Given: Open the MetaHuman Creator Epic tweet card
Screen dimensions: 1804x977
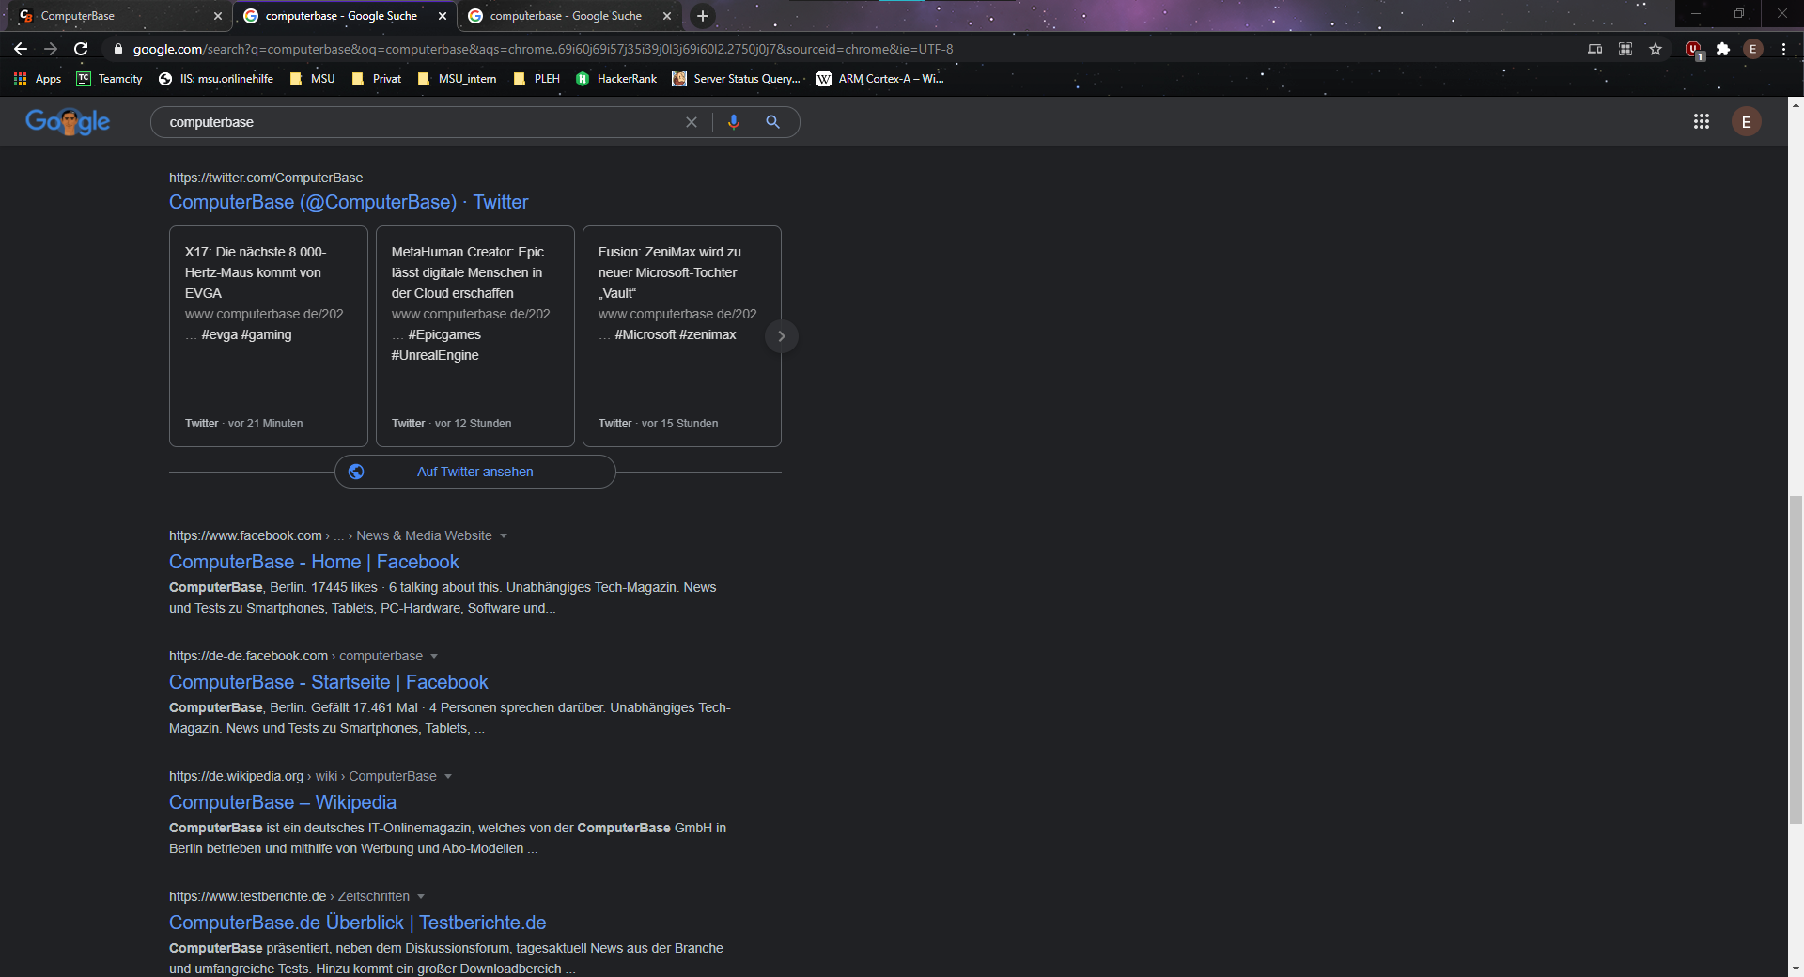Looking at the screenshot, I should [x=475, y=336].
